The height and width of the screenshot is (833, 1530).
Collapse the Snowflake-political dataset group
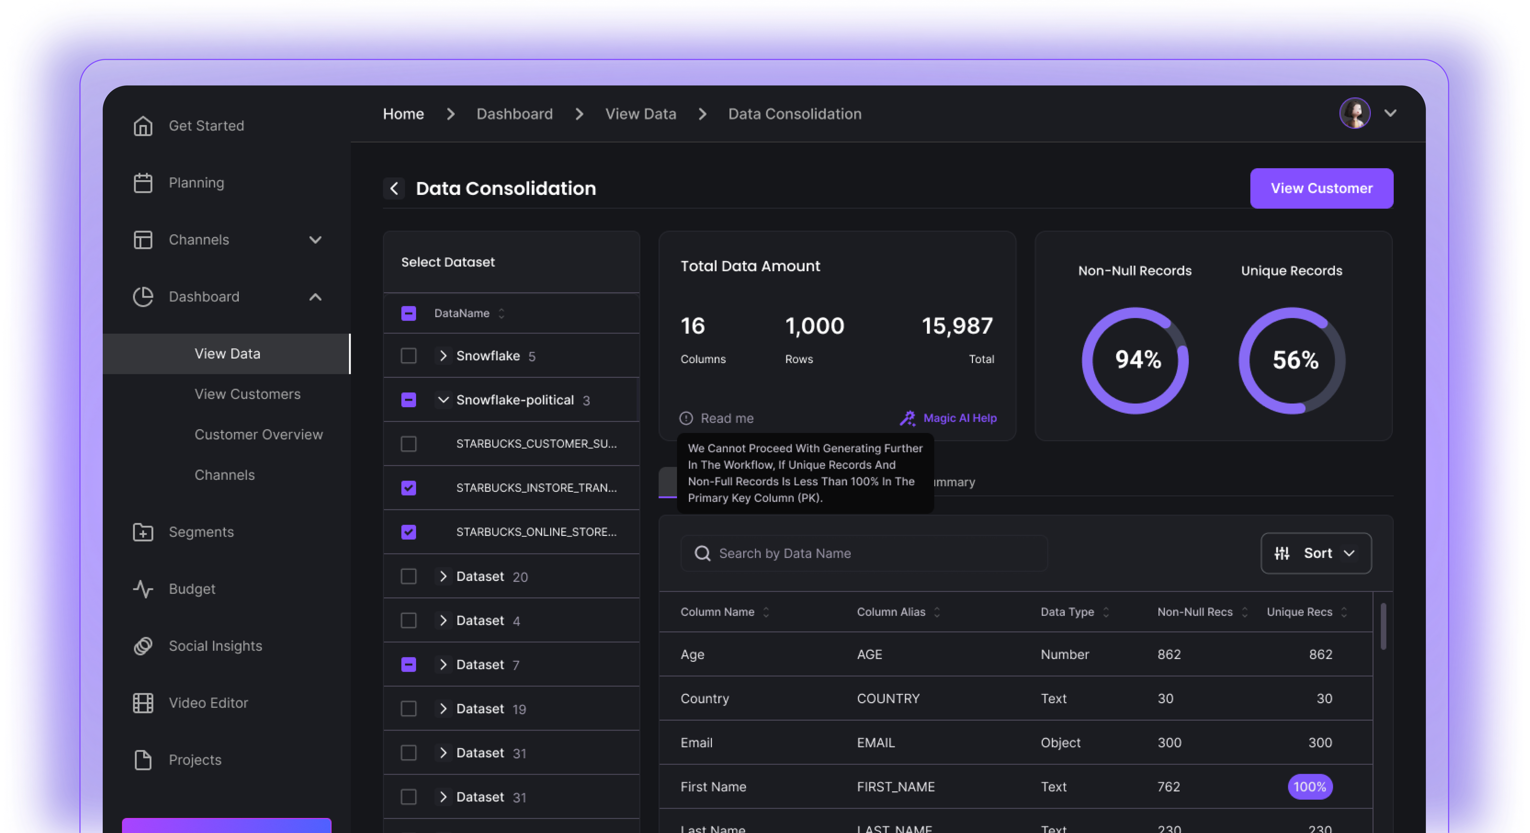443,400
